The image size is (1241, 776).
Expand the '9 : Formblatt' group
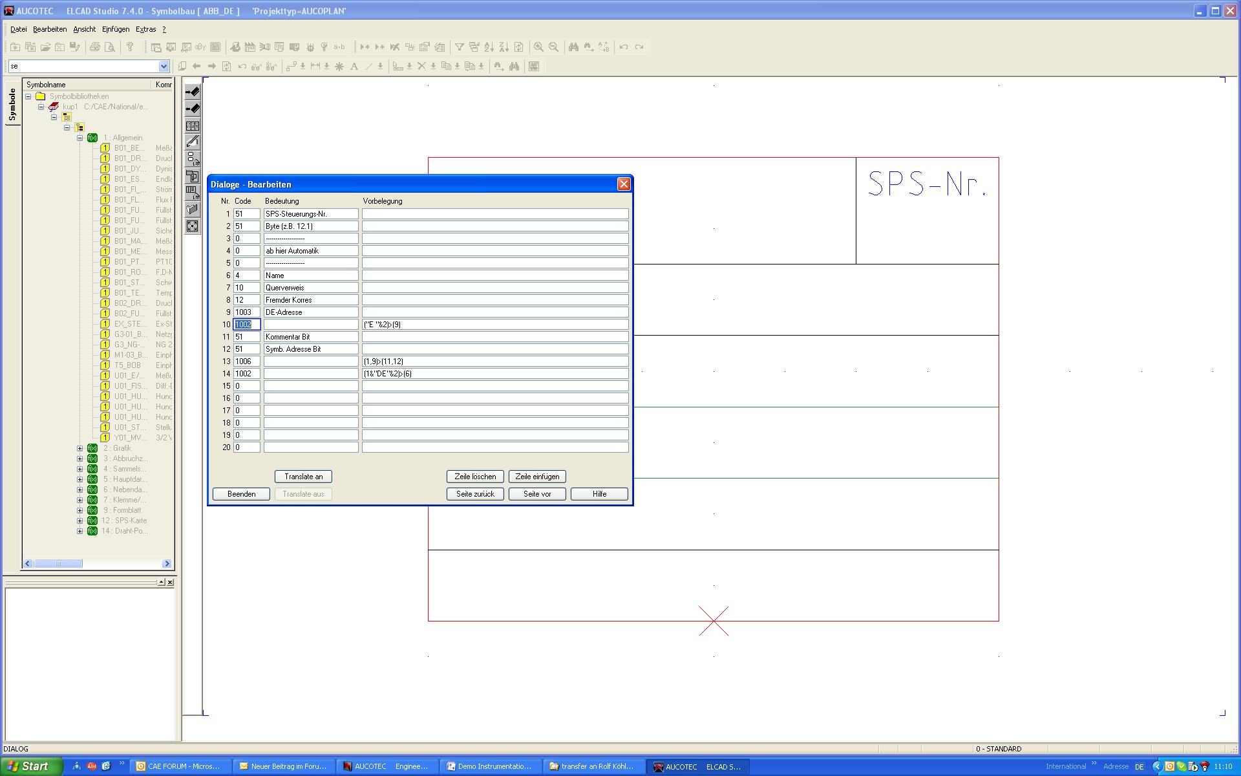(80, 510)
